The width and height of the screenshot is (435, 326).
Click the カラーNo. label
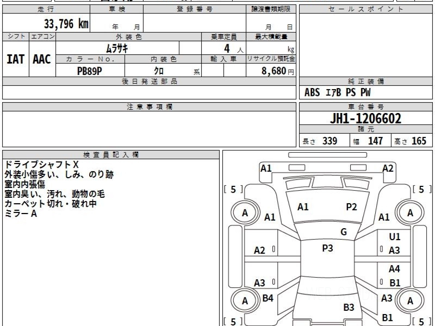pyautogui.click(x=90, y=59)
